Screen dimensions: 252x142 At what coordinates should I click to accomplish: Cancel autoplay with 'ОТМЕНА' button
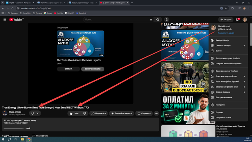pyautogui.click(x=68, y=69)
